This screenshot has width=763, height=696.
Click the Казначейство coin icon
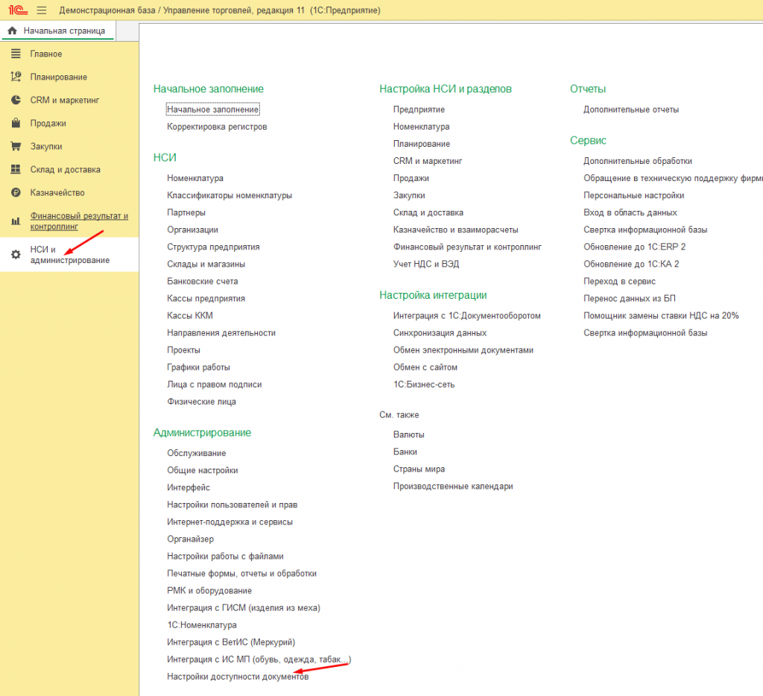point(16,193)
